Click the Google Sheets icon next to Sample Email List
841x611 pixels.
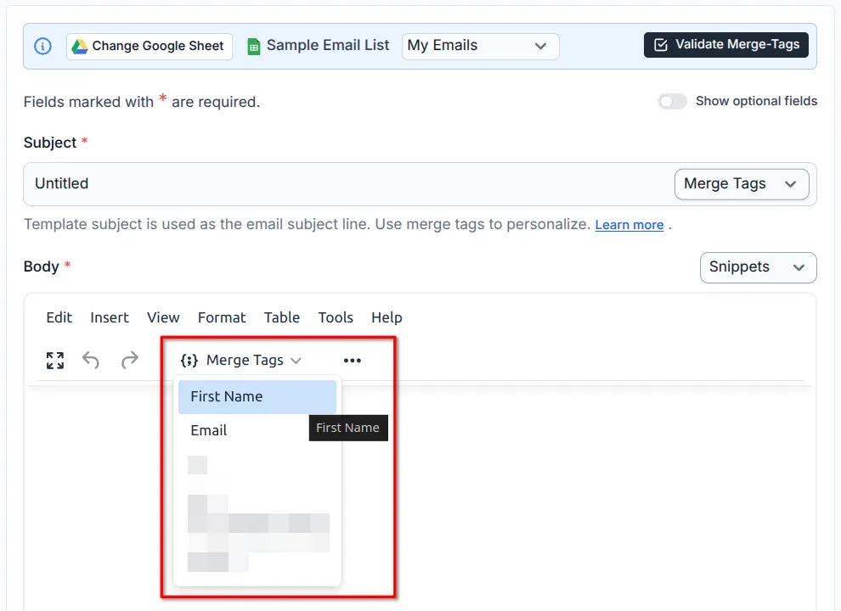click(x=252, y=46)
